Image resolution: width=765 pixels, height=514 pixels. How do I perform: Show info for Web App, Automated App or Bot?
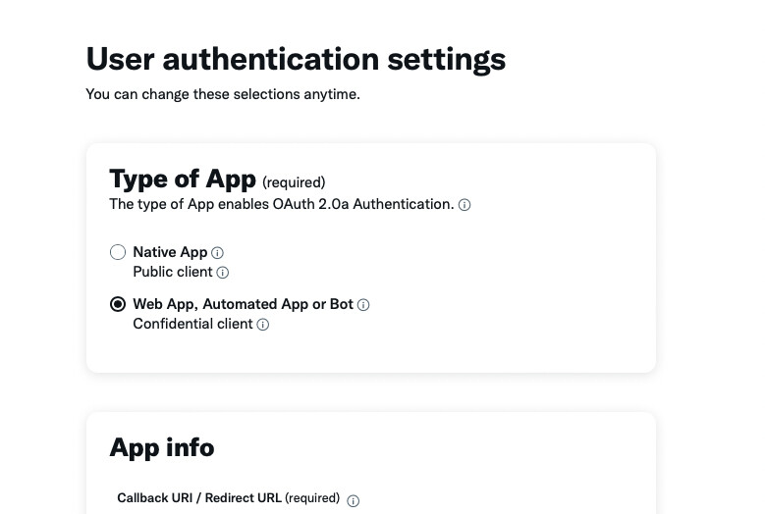coord(363,305)
